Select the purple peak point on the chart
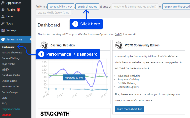190x118 pixels. [x=100, y=61]
